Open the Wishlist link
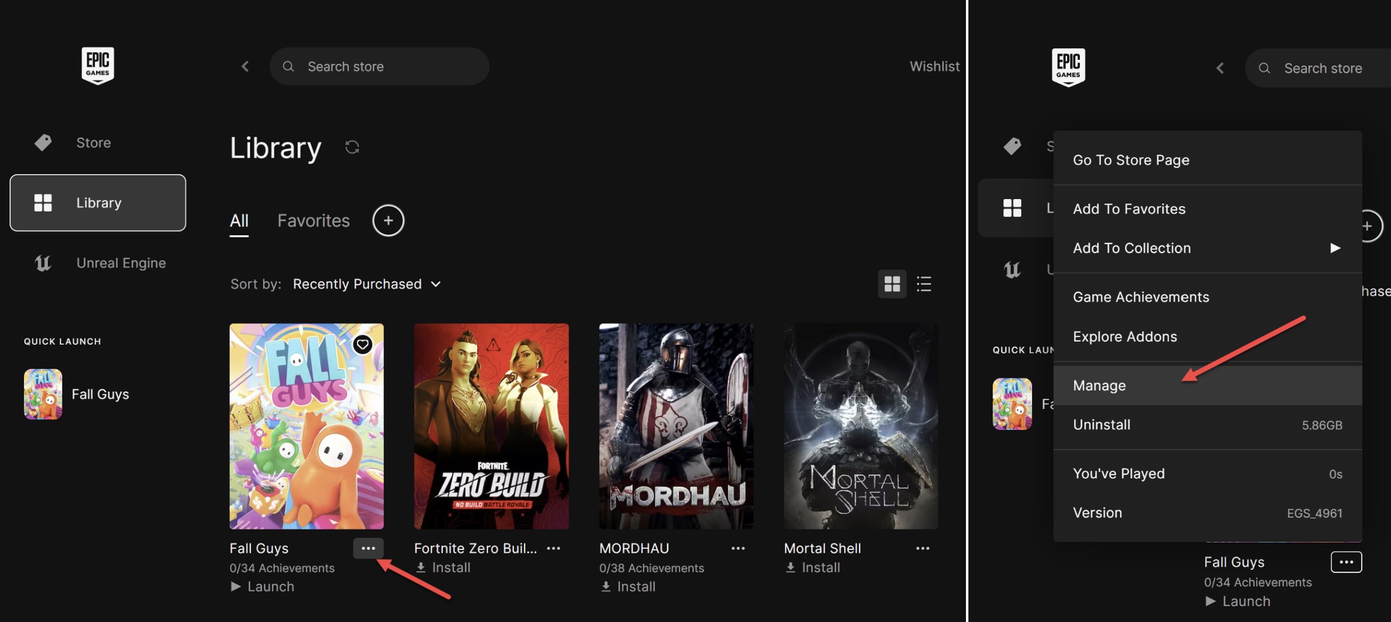This screenshot has height=622, width=1391. (934, 66)
